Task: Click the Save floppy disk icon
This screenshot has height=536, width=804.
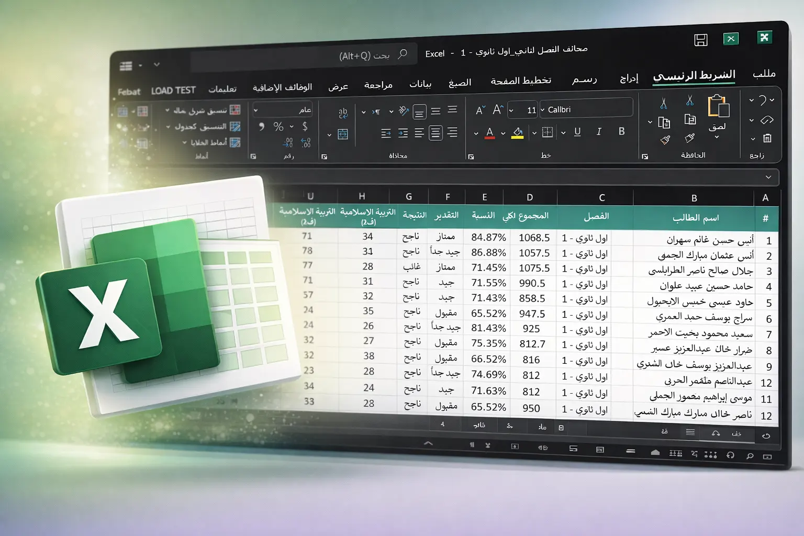Action: pyautogui.click(x=700, y=40)
